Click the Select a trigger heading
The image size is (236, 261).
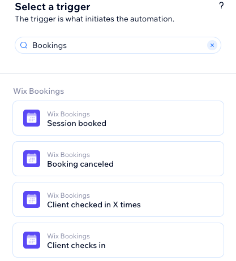[53, 7]
